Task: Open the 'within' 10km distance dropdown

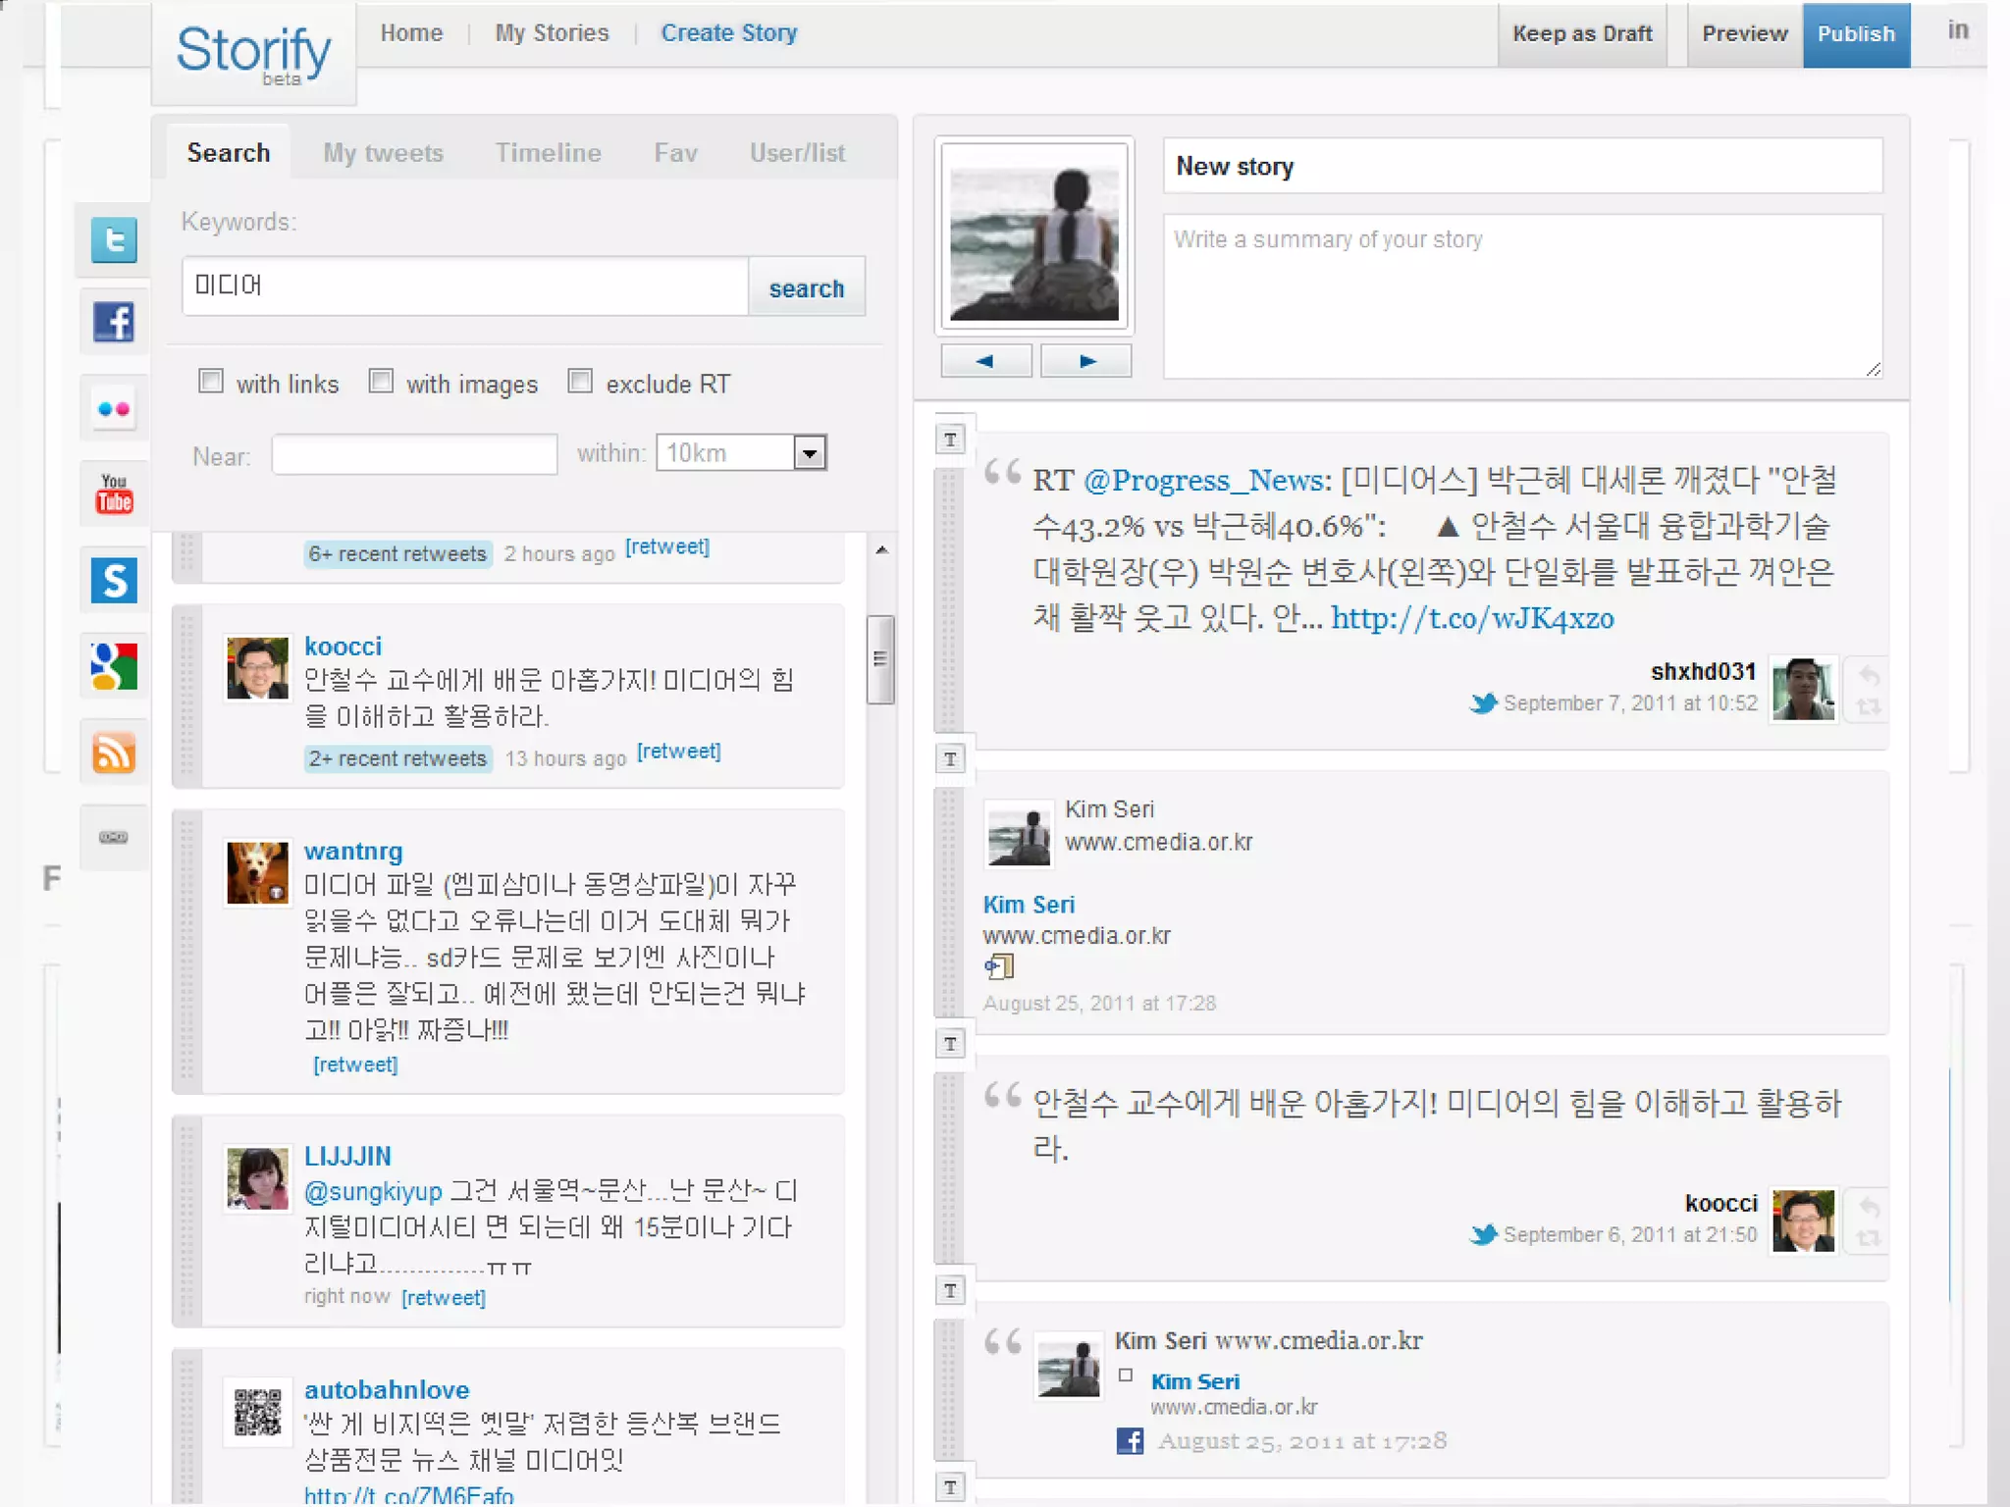Action: point(810,453)
